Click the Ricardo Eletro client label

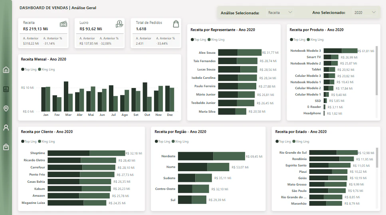coord(34,160)
